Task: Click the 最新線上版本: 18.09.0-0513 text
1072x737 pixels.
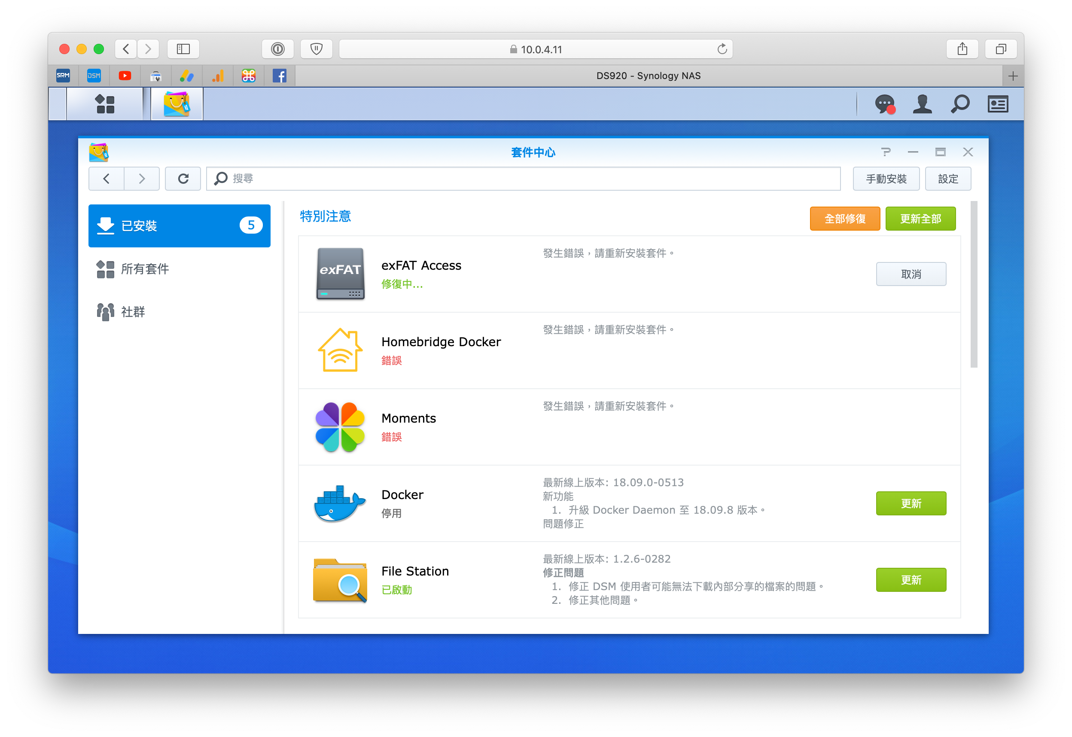Action: click(x=613, y=483)
